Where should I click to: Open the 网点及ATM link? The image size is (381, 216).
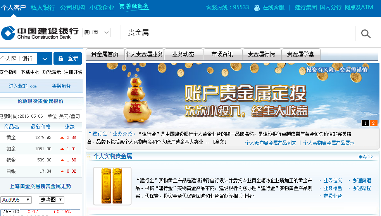tap(359, 8)
